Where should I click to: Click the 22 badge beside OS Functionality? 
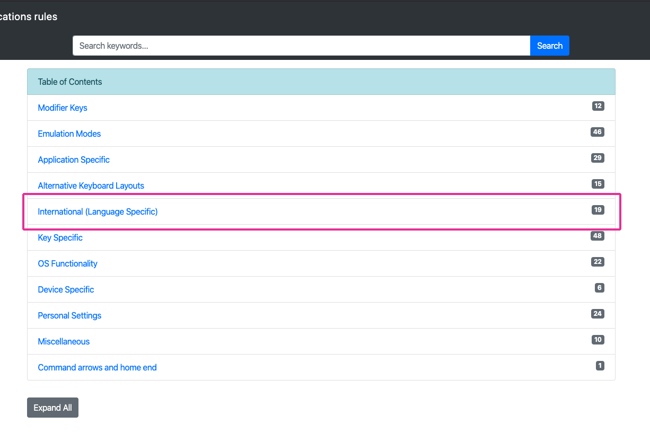pyautogui.click(x=598, y=262)
